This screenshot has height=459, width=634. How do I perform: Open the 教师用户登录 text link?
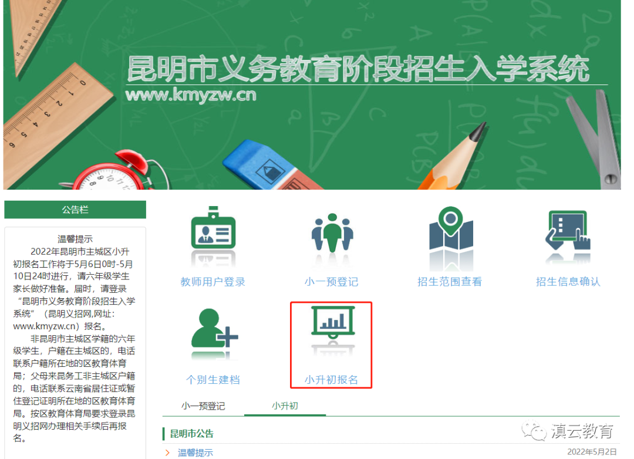click(x=213, y=282)
